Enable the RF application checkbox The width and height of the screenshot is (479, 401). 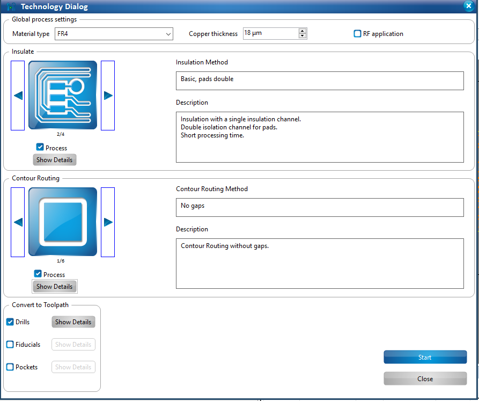pyautogui.click(x=358, y=34)
